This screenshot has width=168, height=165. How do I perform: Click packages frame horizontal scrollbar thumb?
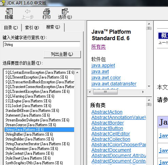(105, 92)
